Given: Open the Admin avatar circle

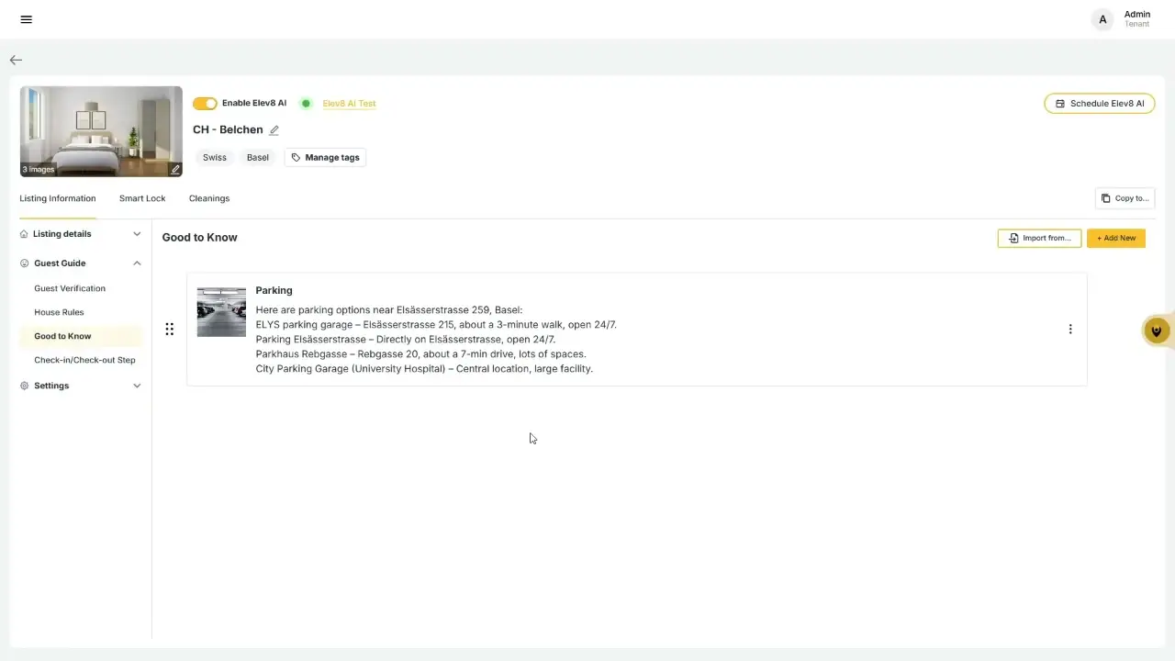Looking at the screenshot, I should click(x=1102, y=19).
